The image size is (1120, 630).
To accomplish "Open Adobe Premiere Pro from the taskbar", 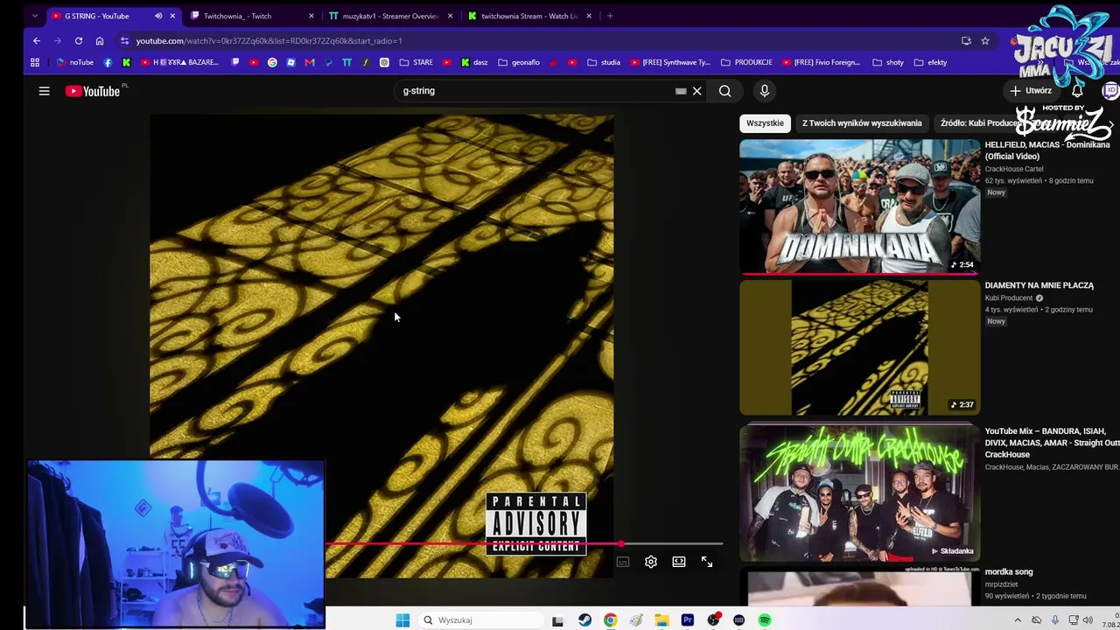I will pyautogui.click(x=688, y=620).
